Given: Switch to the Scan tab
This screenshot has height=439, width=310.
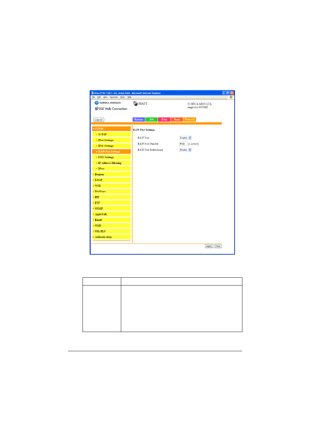Looking at the screenshot, I should pyautogui.click(x=177, y=119).
